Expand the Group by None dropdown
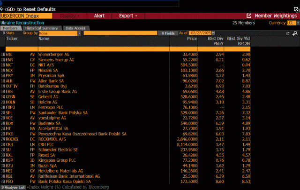 coord(79,33)
